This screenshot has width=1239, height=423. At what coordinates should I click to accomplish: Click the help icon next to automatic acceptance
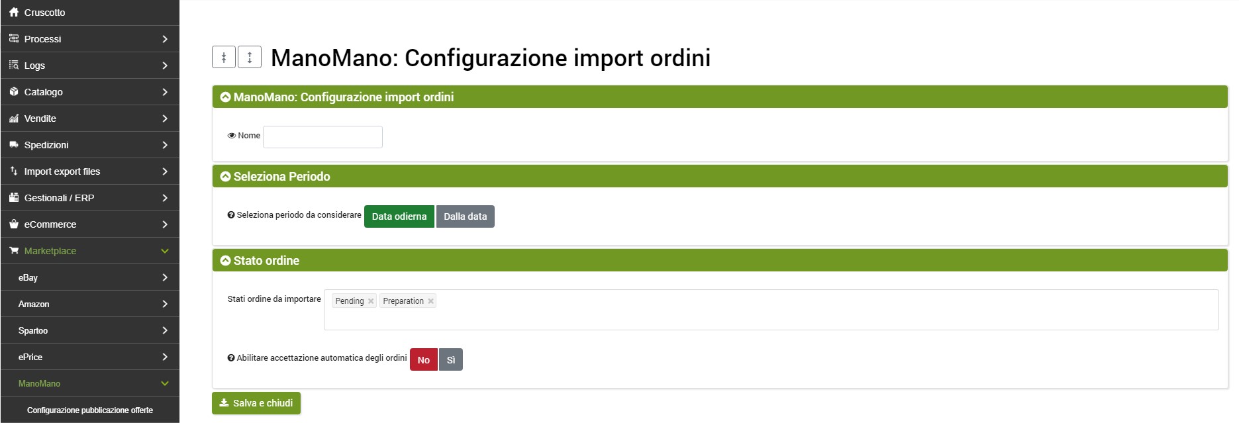point(231,358)
